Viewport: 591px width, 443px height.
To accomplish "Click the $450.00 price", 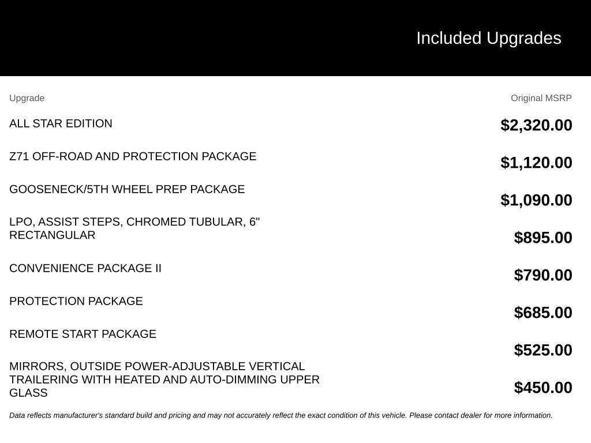I will [x=543, y=388].
